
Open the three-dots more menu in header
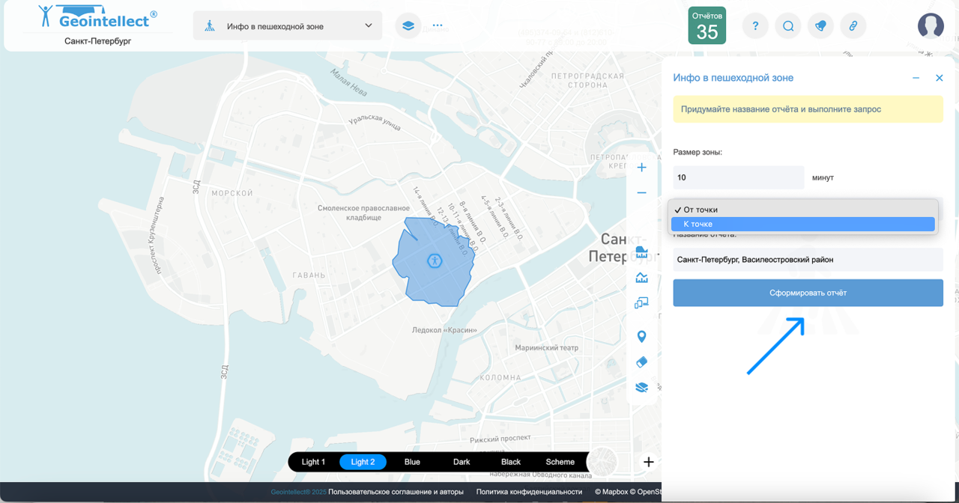438,25
